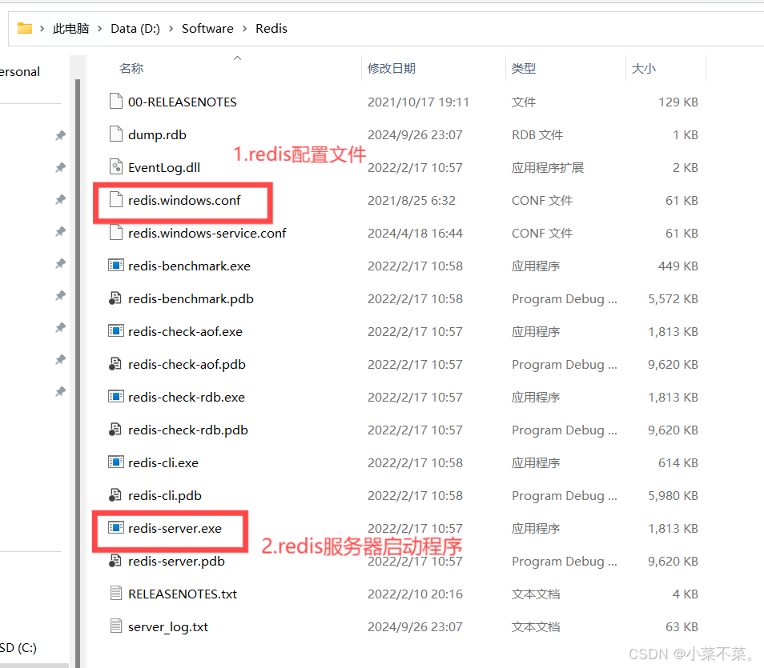Click the 614 KB size value
Image resolution: width=764 pixels, height=668 pixels.
(x=678, y=462)
